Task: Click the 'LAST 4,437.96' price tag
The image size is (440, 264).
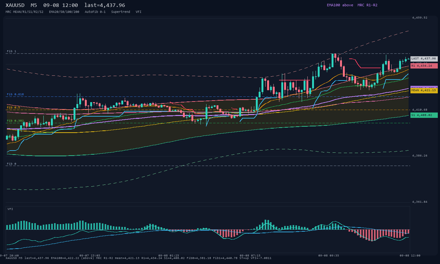Action: click(x=424, y=59)
